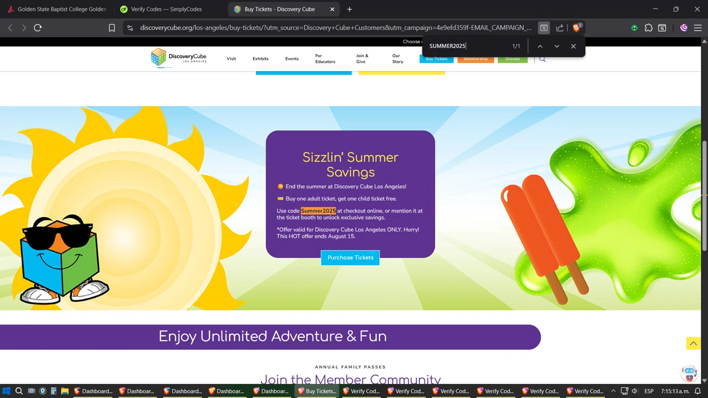Open Windows taskbar search

[x=19, y=391]
